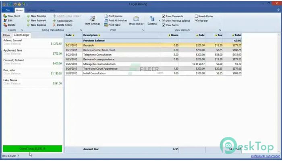The height and width of the screenshot is (161, 282).
Task: Sort by the Description column header
Action: [x=121, y=35]
